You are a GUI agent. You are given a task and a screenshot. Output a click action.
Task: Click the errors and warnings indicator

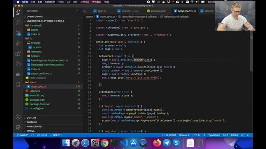(x=42, y=135)
